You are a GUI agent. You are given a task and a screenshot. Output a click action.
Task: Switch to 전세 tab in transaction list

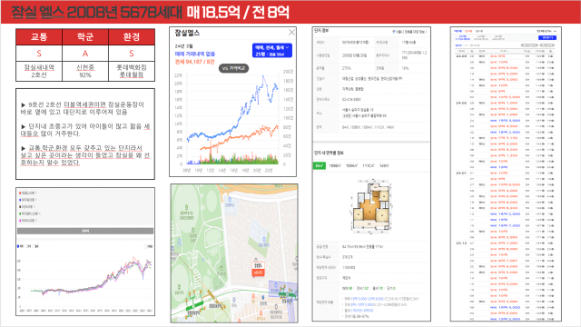click(x=468, y=31)
